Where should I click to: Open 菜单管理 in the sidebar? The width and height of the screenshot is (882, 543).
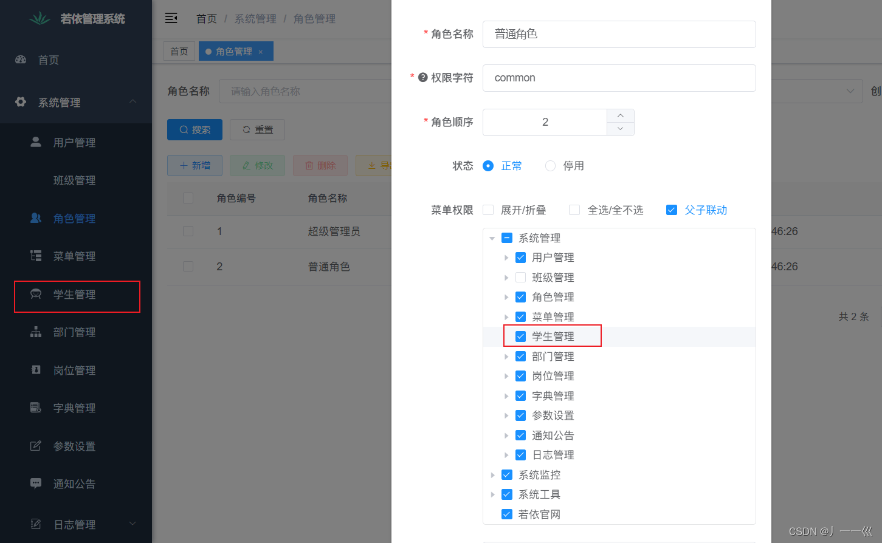tap(76, 256)
